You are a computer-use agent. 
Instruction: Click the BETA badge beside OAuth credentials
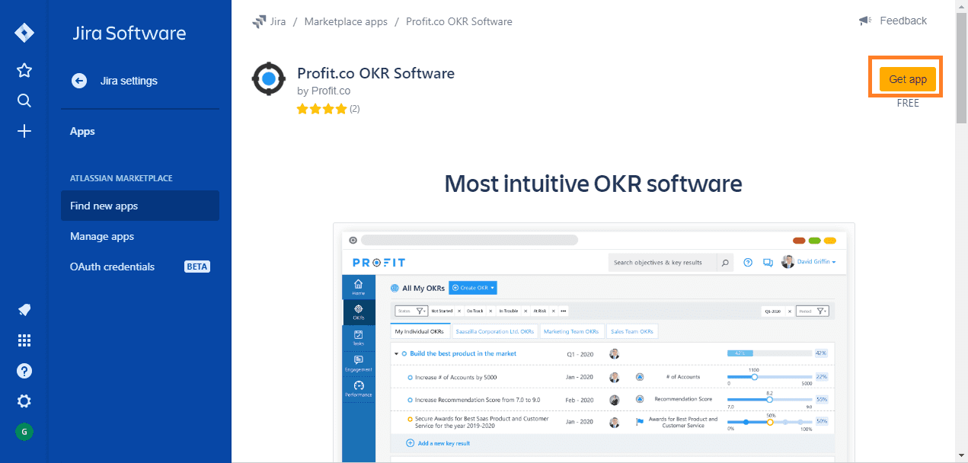[x=197, y=267]
